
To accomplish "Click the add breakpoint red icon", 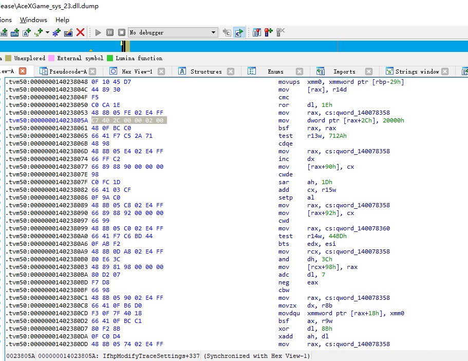I will [268, 32].
